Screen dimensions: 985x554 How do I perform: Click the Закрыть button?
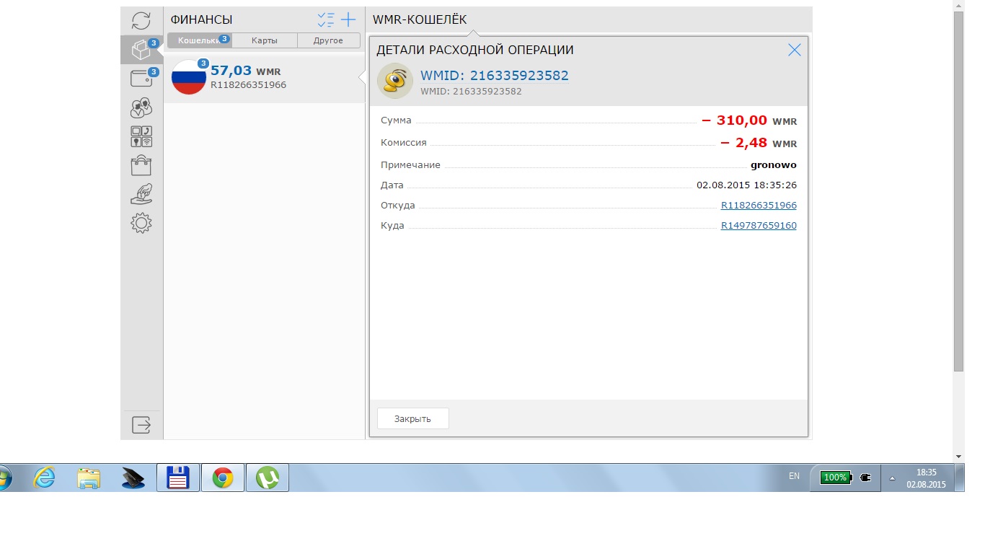tap(413, 418)
